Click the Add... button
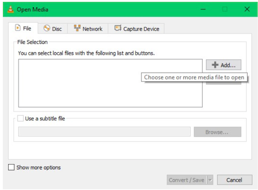 223,65
